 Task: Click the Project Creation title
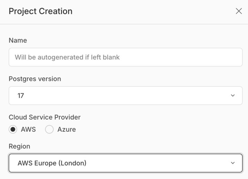coord(41,11)
